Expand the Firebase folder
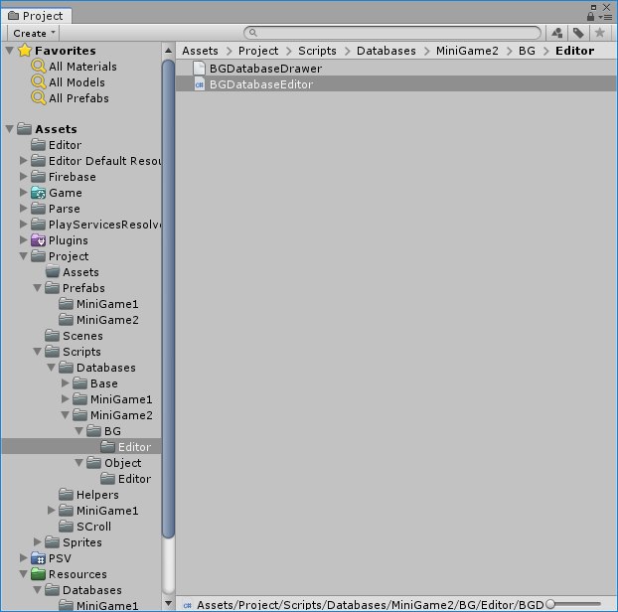This screenshot has height=612, width=618. coord(24,176)
